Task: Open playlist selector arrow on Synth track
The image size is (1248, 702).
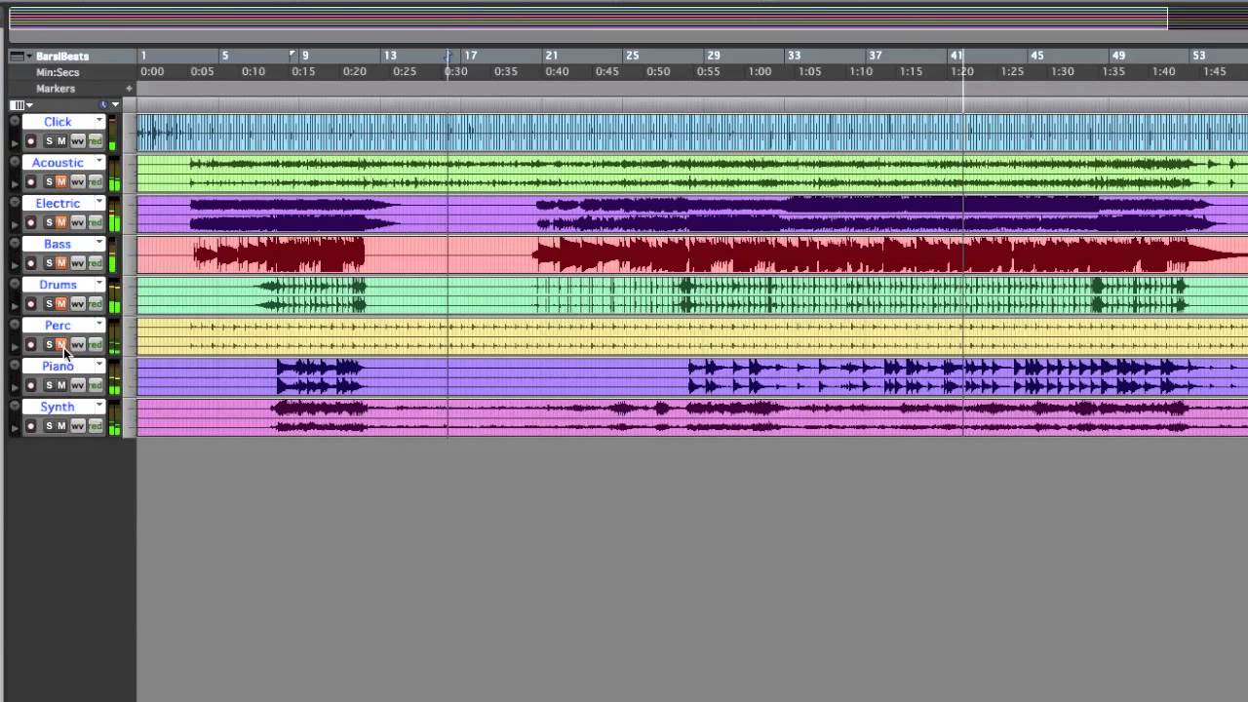Action: tap(98, 406)
